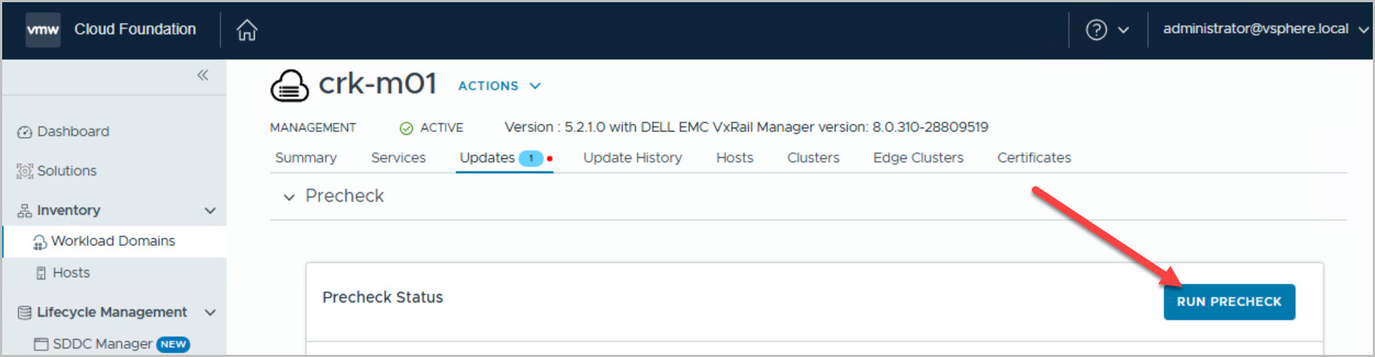Click the RUN PRECHECK button

[1229, 302]
